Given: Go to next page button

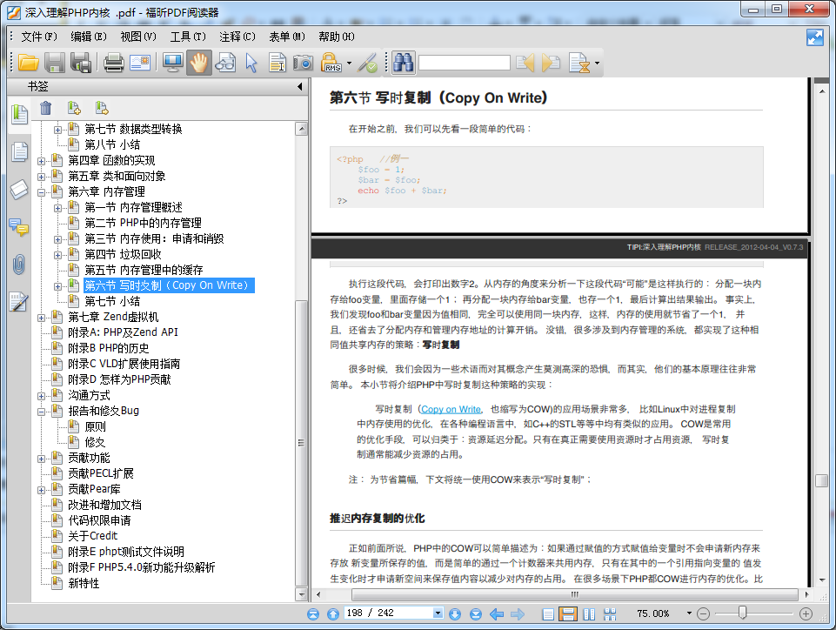Looking at the screenshot, I should (x=455, y=614).
